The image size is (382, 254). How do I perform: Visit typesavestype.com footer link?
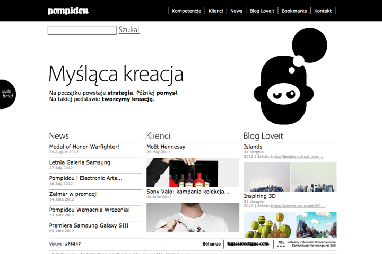point(248,244)
